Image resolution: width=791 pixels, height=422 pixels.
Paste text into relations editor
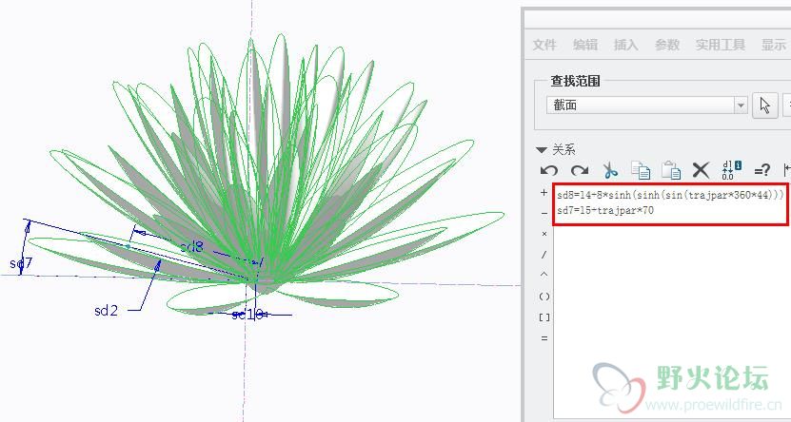pyautogui.click(x=671, y=170)
